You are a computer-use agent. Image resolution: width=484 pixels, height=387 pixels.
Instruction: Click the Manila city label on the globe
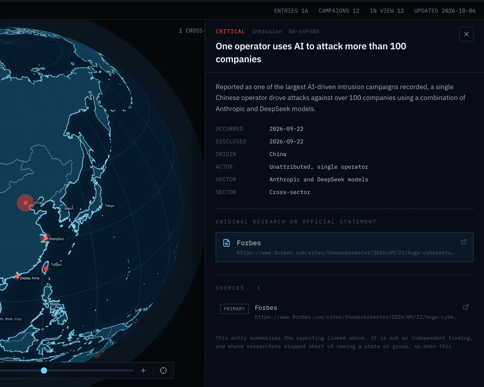pos(55,304)
